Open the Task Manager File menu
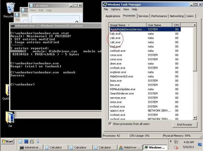Screen dimensions: 203x151 (106, 9)
